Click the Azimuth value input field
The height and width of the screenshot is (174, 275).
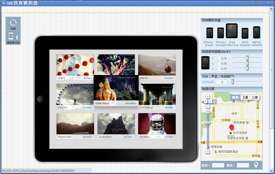click(x=222, y=82)
